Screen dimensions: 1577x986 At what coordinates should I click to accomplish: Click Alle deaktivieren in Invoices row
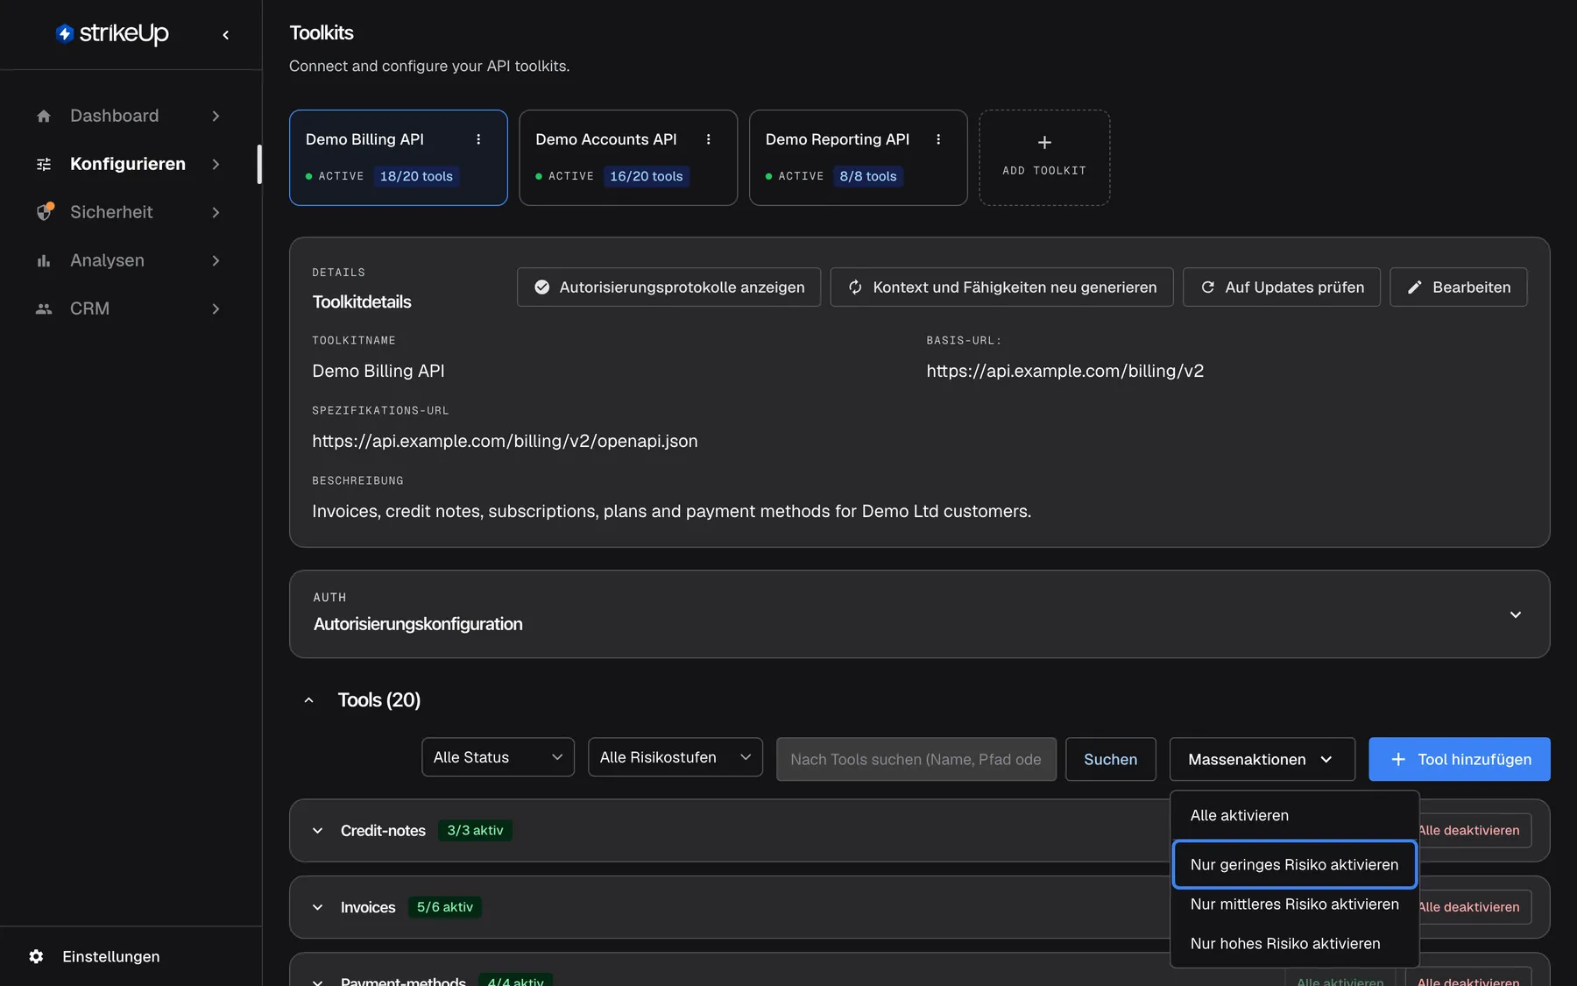click(x=1475, y=907)
